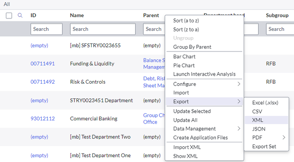Click the Parent column search field

pyautogui.click(x=154, y=29)
